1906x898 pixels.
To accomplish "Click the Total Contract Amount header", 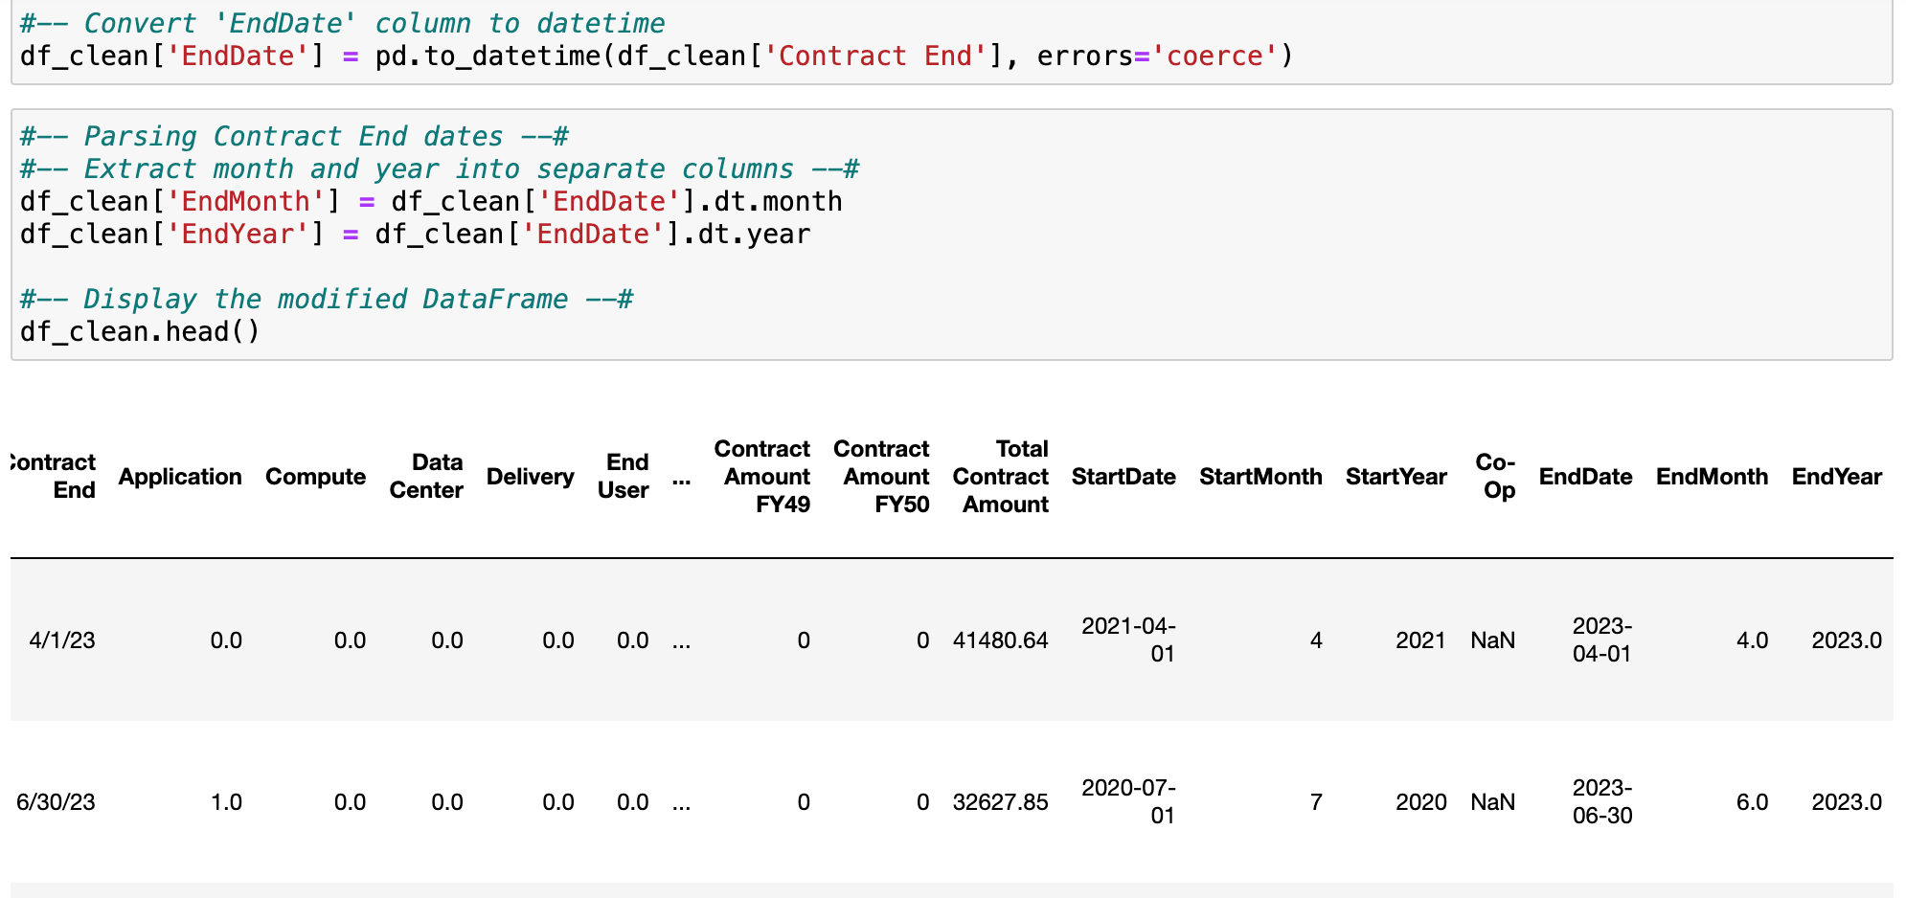I will tap(1000, 477).
